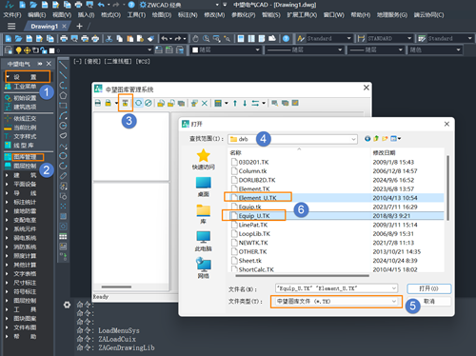Click the 文件名 input field
This screenshot has height=356, width=476.
click(336, 288)
